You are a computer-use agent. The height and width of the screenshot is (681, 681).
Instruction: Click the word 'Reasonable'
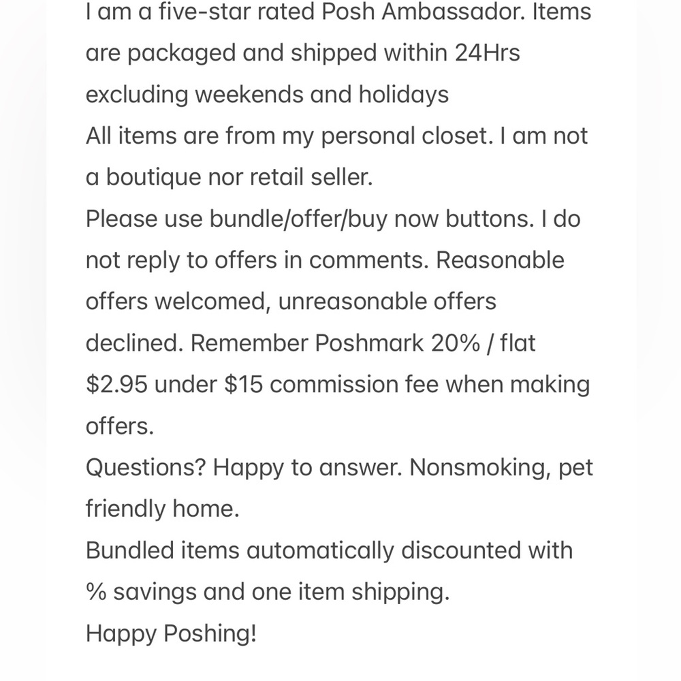click(x=500, y=259)
